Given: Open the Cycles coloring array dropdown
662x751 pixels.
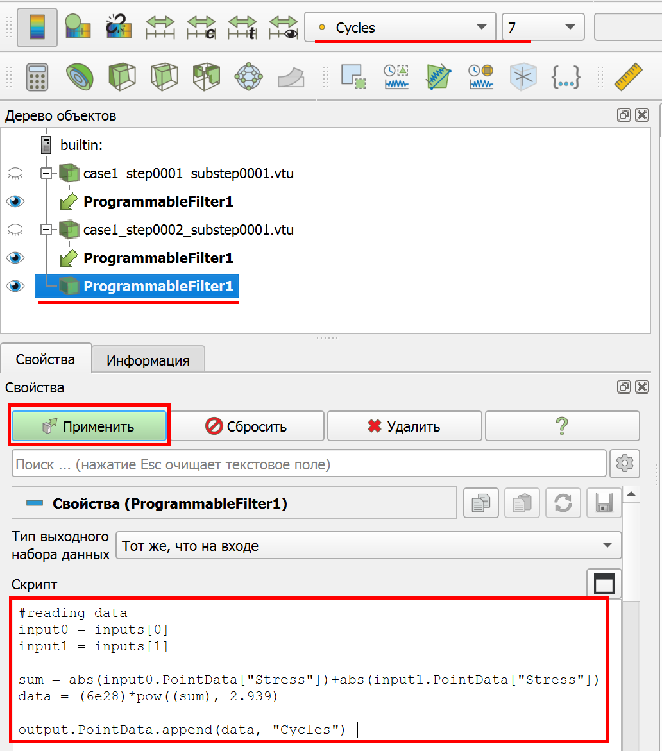Looking at the screenshot, I should pyautogui.click(x=400, y=28).
